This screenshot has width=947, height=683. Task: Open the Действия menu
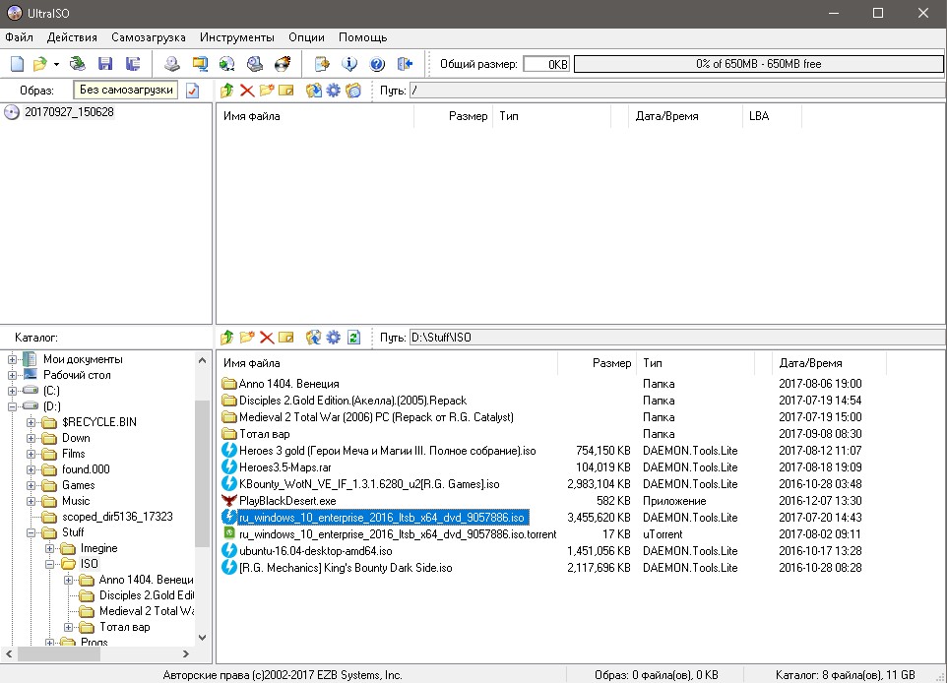pos(72,37)
